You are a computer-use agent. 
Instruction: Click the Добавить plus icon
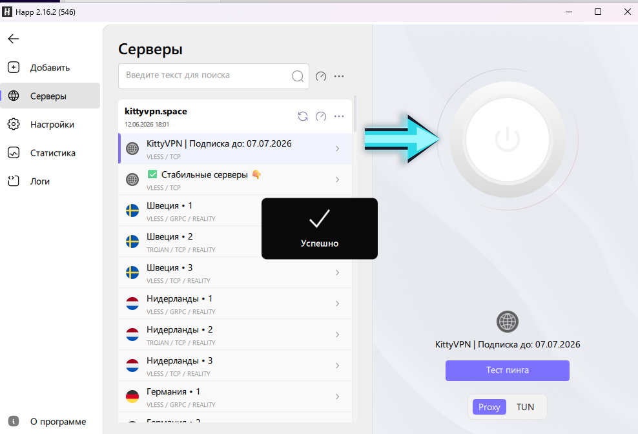point(14,67)
